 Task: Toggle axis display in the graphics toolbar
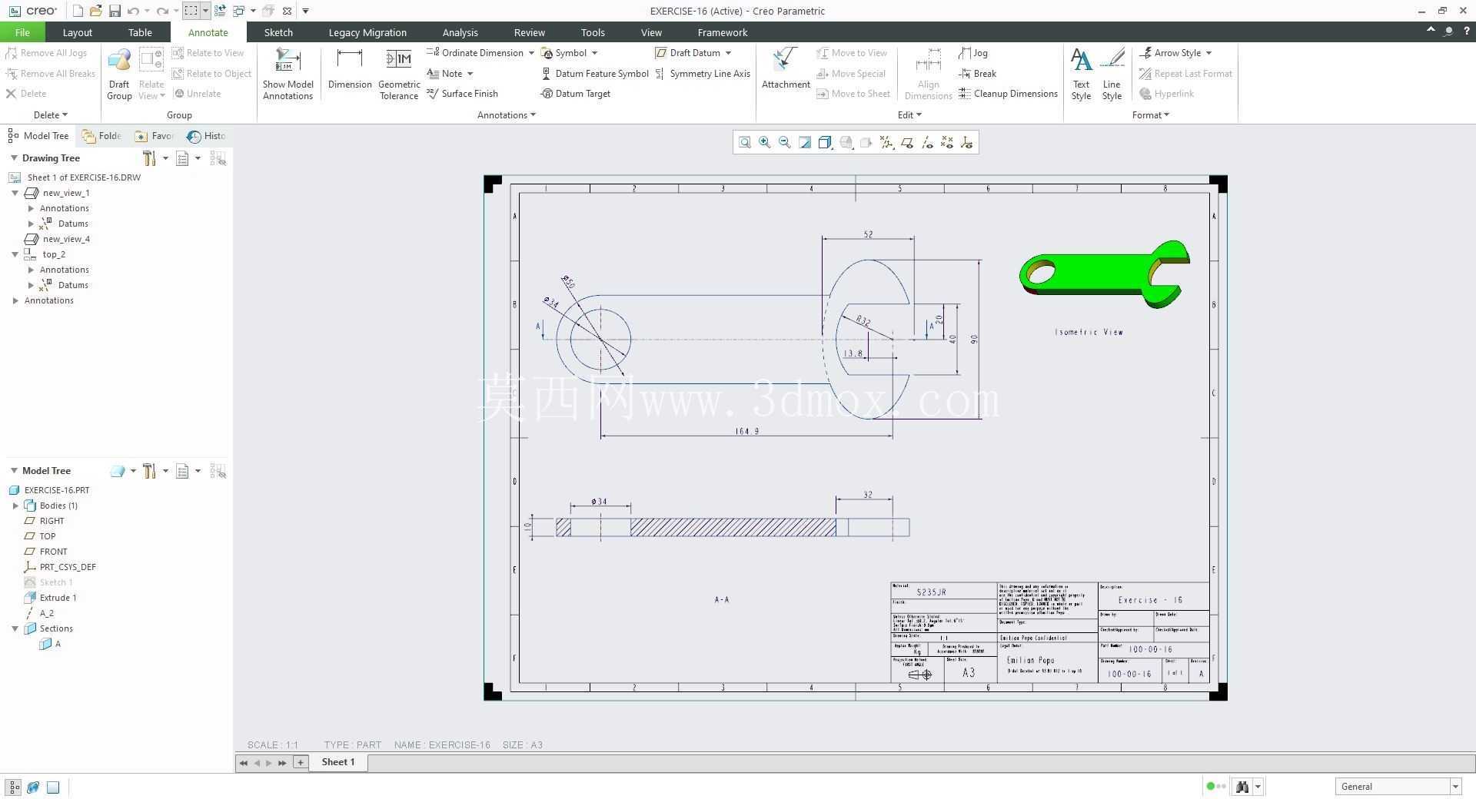927,142
